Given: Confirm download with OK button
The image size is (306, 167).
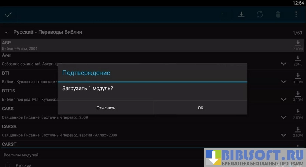Looking at the screenshot, I should click(201, 108).
